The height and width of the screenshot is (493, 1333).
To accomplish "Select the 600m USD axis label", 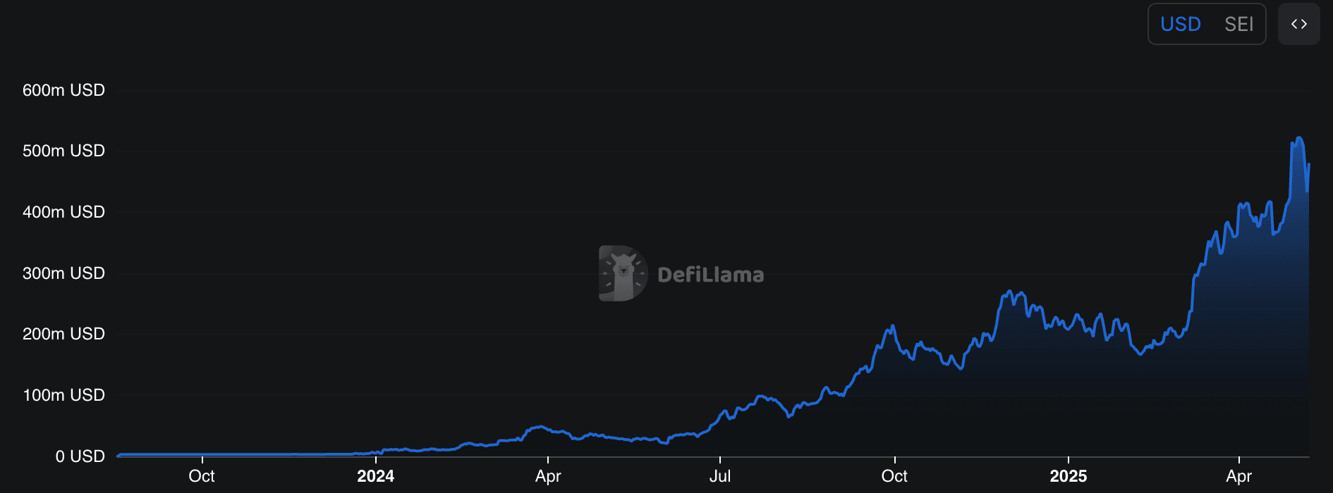I will 63,90.
